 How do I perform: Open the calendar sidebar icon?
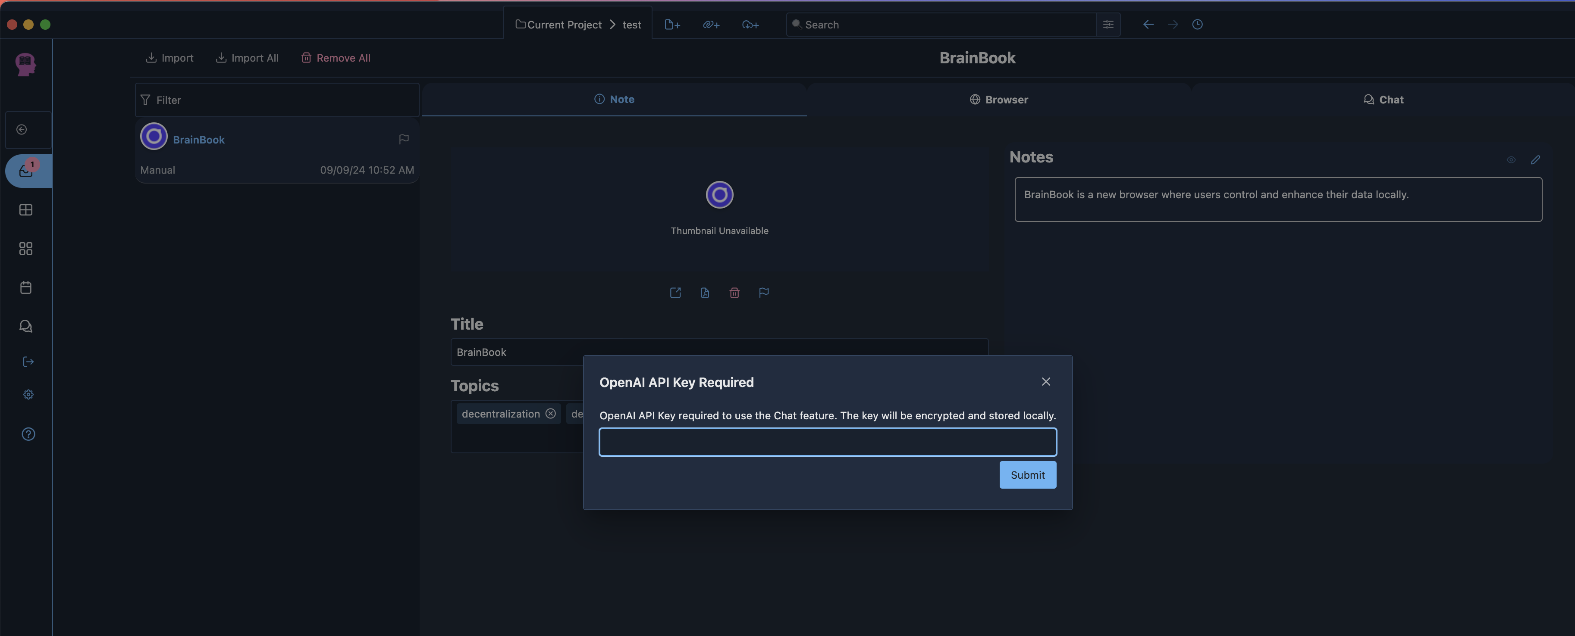coord(26,287)
